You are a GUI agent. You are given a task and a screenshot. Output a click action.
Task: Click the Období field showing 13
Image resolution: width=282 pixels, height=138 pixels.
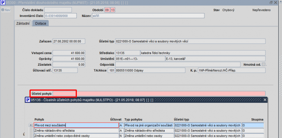pos(112,10)
